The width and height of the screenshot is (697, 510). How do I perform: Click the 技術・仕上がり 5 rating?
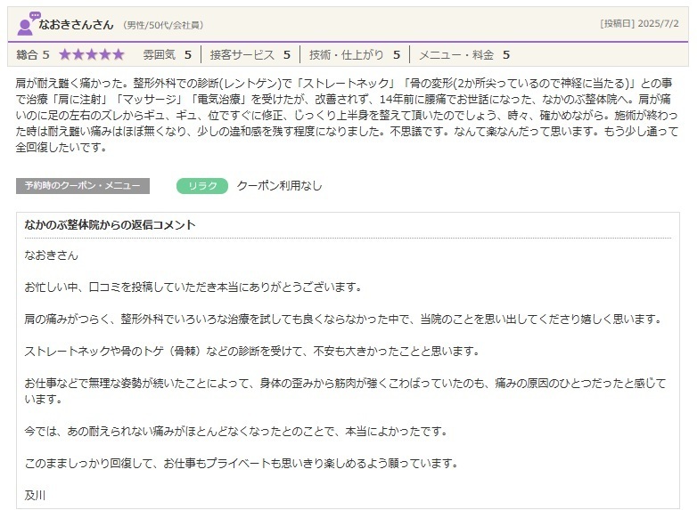click(x=355, y=55)
